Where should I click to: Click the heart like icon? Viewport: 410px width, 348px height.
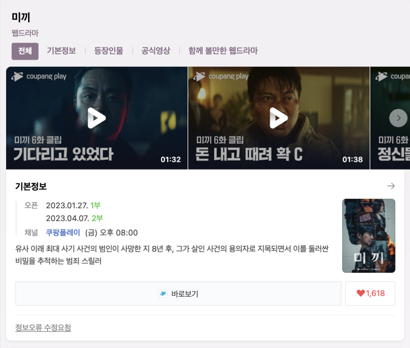[360, 293]
